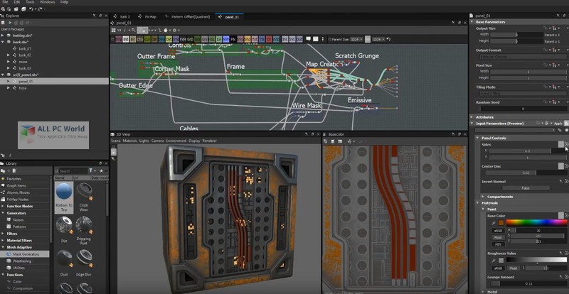Click the undo arrow in main toolbar
This screenshot has width=569, height=294.
(x=31, y=9)
